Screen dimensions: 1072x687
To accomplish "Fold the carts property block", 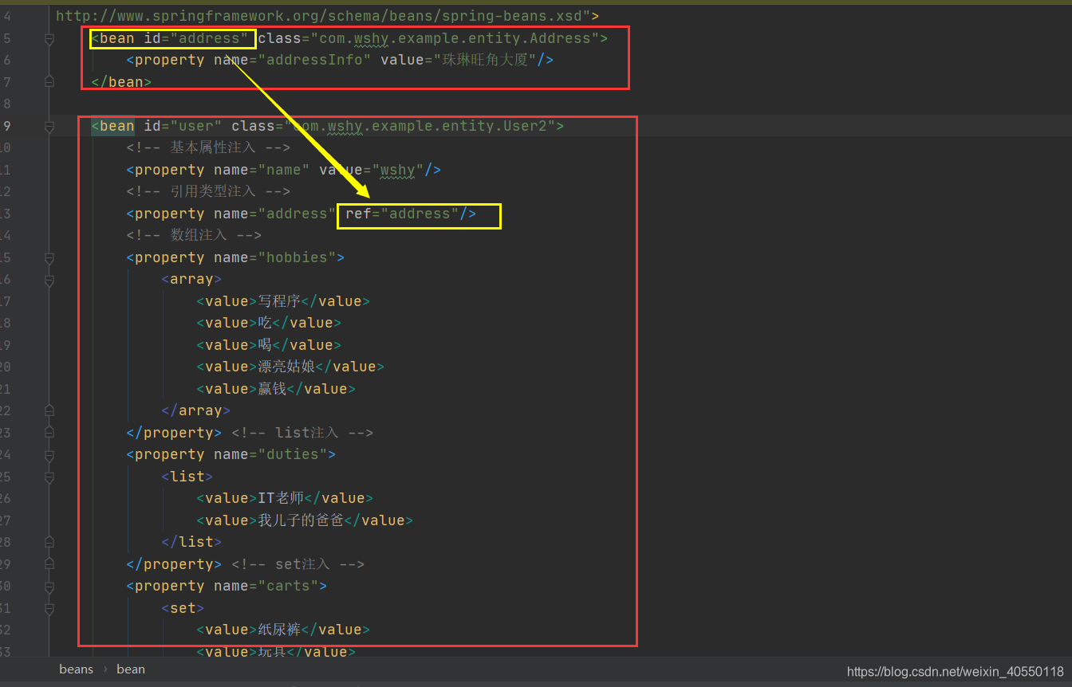I will 49,587.
